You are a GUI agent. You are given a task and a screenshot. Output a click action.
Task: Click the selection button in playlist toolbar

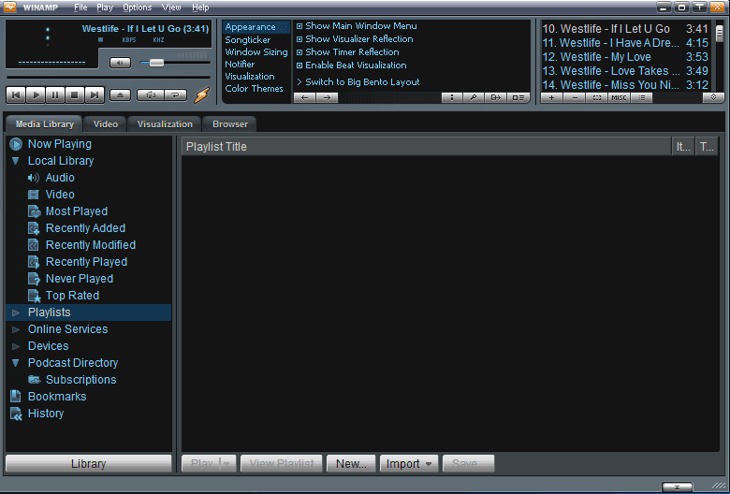coord(597,98)
